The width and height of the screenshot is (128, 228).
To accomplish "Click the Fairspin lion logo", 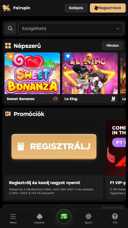I will (7, 8).
